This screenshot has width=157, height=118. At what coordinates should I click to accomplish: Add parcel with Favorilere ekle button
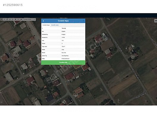pyautogui.click(x=63, y=62)
